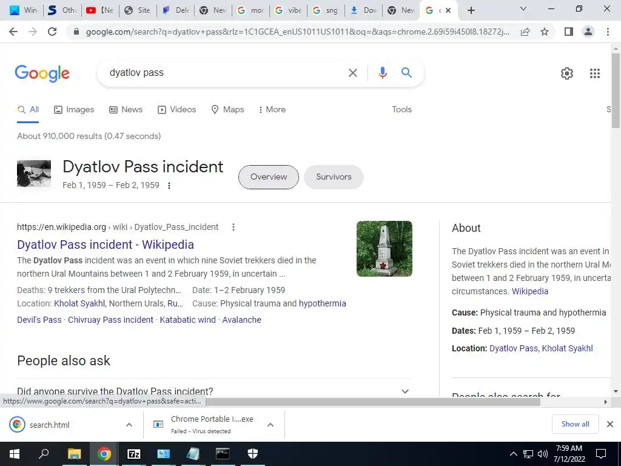This screenshot has height=466, width=621.
Task: Click Show all downloads
Action: pos(575,424)
